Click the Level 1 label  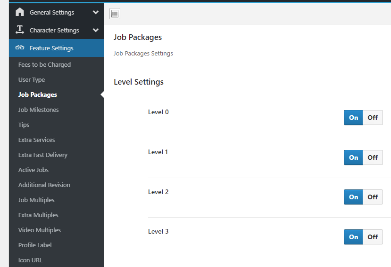[158, 152]
